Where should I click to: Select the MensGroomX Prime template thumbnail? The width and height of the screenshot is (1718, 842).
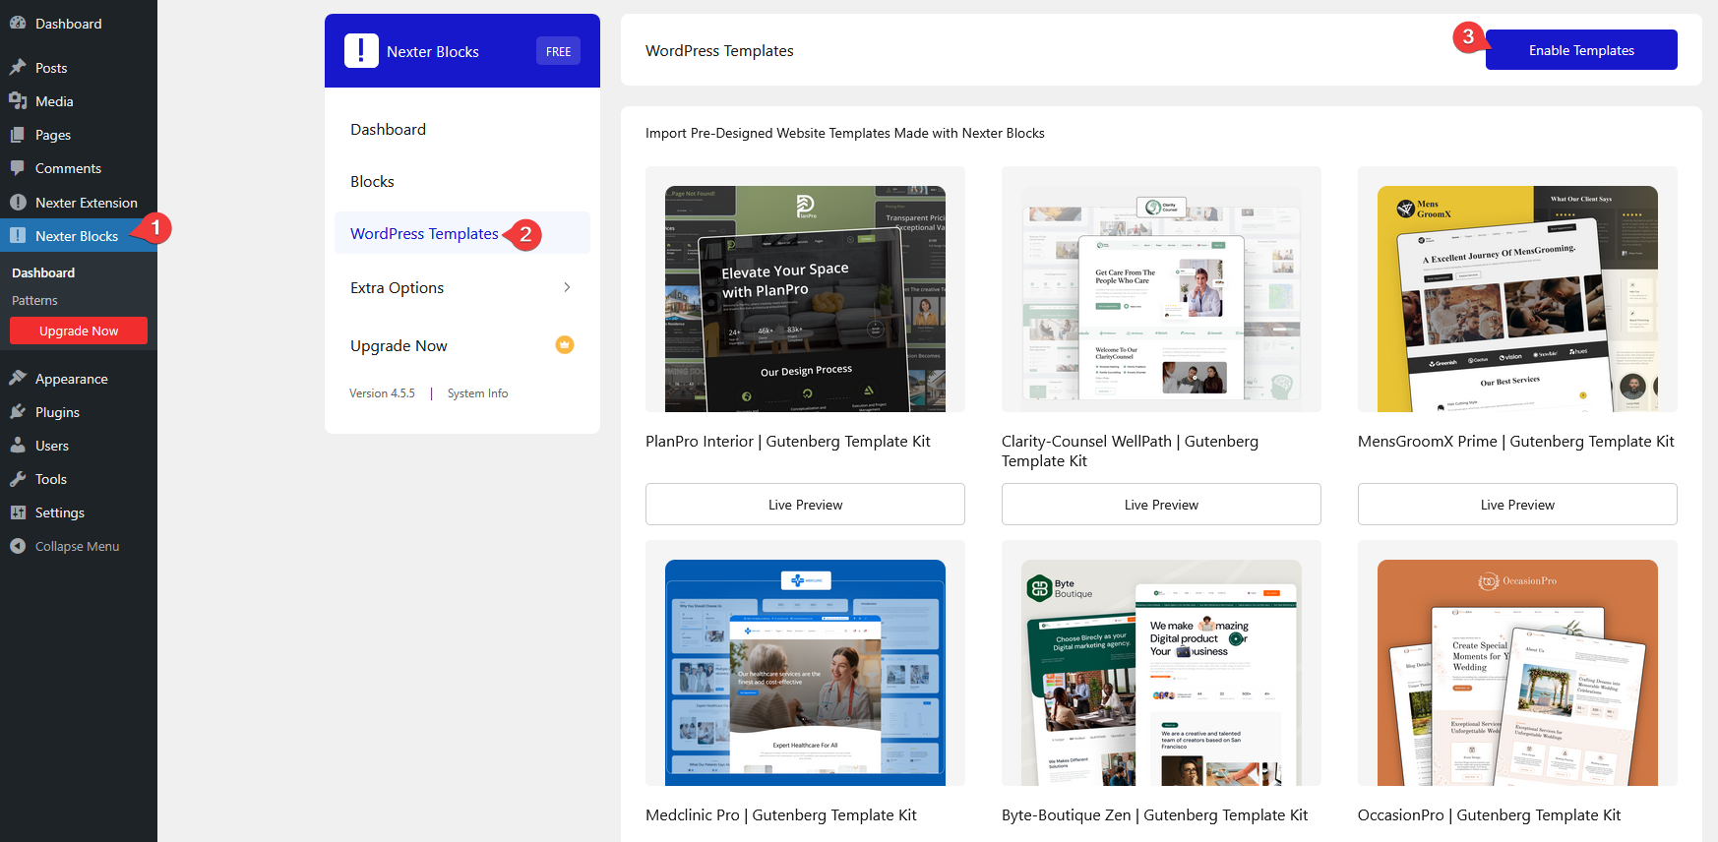1517,289
